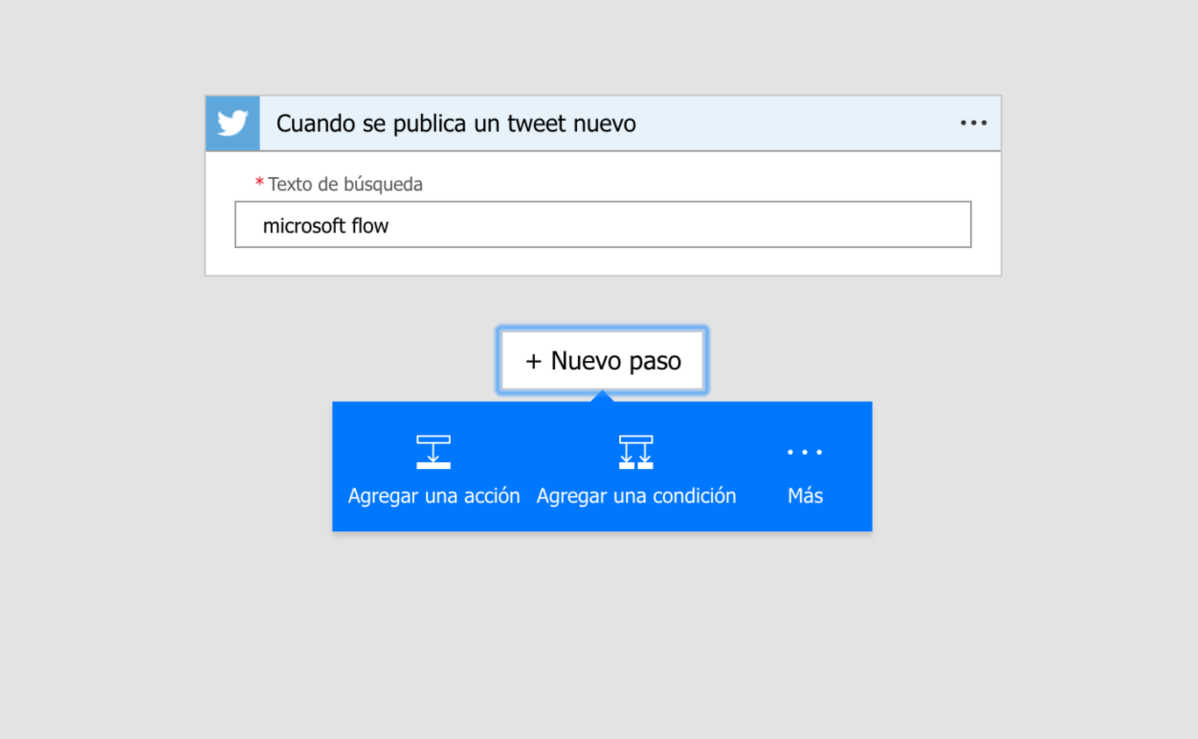Viewport: 1198px width, 739px height.
Task: Open the trigger card's three-dot options menu
Action: click(x=973, y=124)
